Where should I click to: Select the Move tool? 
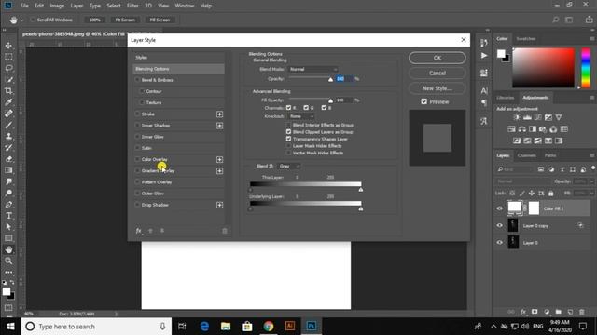pyautogui.click(x=8, y=46)
